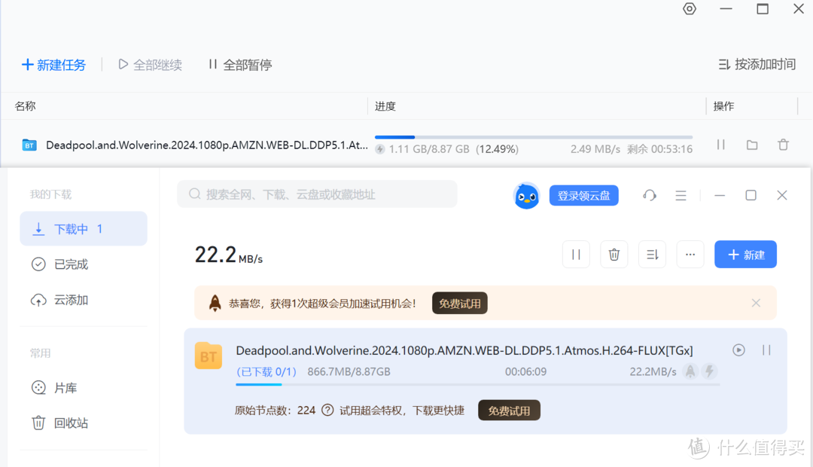Click the search input field

coord(316,194)
